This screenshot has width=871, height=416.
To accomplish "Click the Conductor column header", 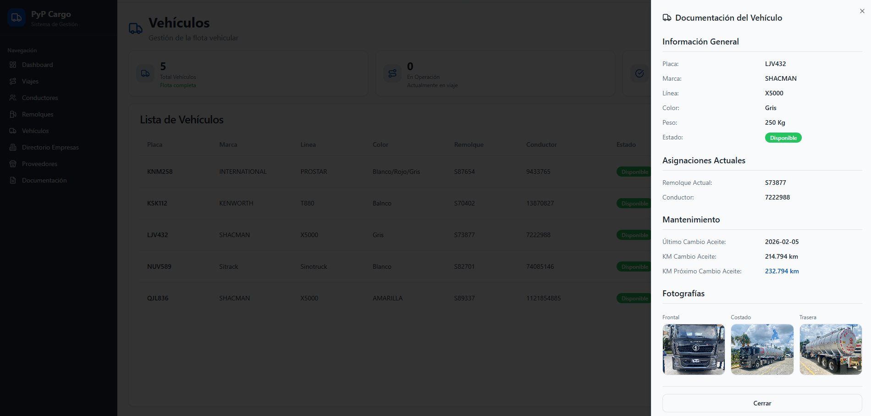I will pos(541,144).
